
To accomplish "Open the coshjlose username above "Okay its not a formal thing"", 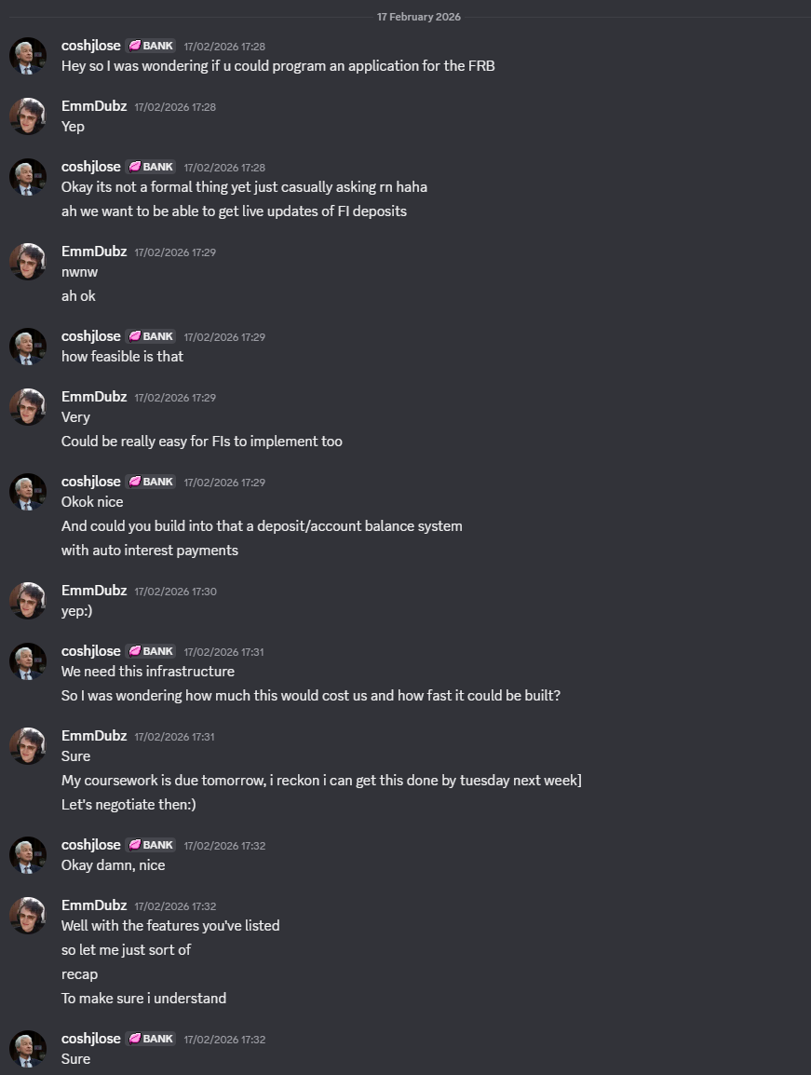I will pyautogui.click(x=91, y=167).
